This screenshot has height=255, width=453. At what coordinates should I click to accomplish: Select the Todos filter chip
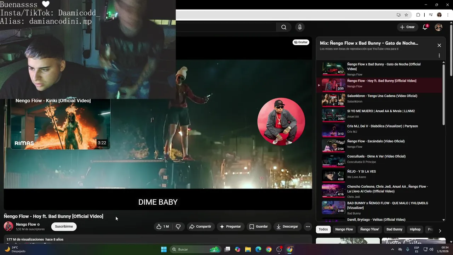pyautogui.click(x=323, y=229)
